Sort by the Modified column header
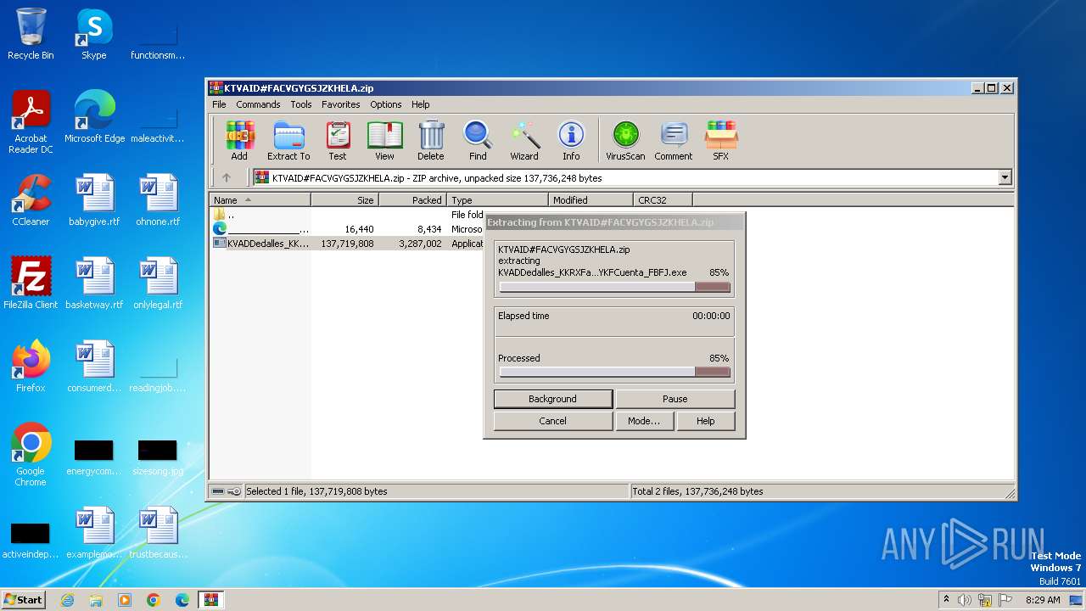The image size is (1086, 611). [591, 200]
